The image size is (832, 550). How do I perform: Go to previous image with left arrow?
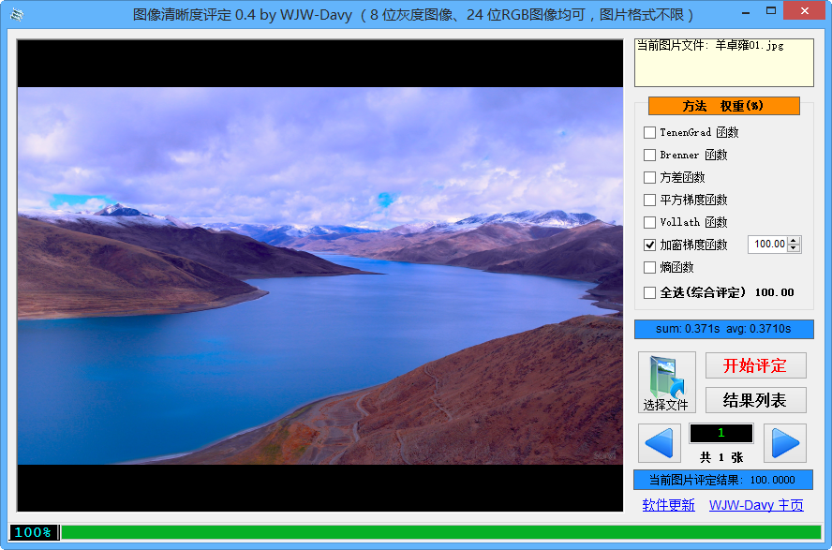point(659,443)
